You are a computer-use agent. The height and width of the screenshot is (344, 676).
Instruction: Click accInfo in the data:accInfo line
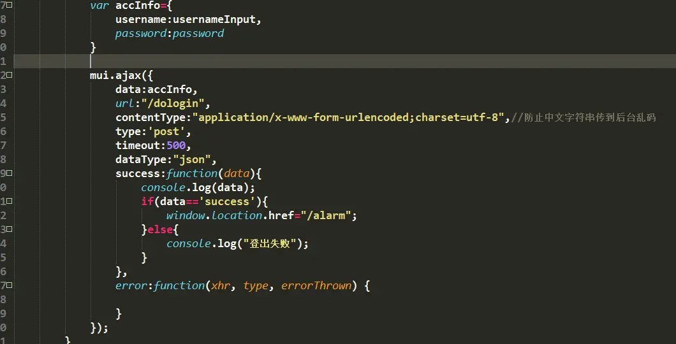pos(170,90)
